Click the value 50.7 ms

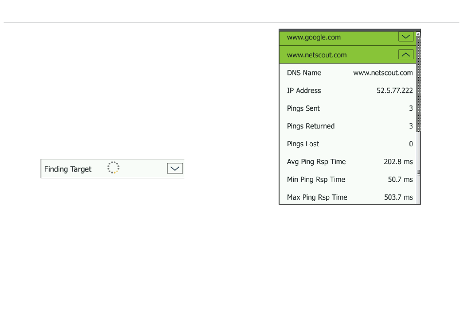pyautogui.click(x=400, y=179)
